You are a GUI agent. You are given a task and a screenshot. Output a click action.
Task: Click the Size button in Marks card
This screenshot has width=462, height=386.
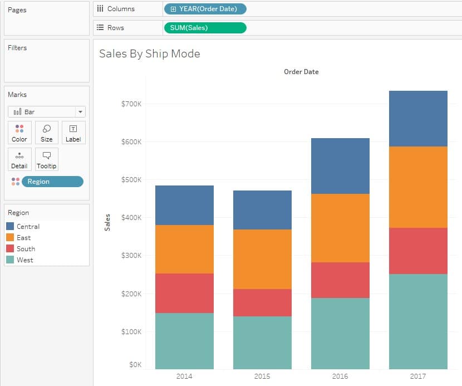click(x=46, y=132)
